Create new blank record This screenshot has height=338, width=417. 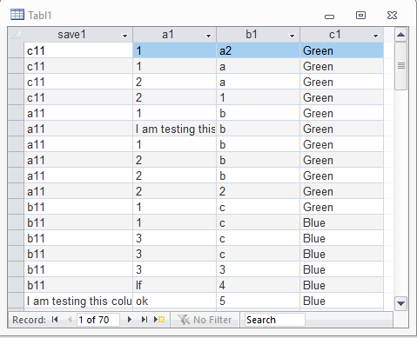coord(159,320)
